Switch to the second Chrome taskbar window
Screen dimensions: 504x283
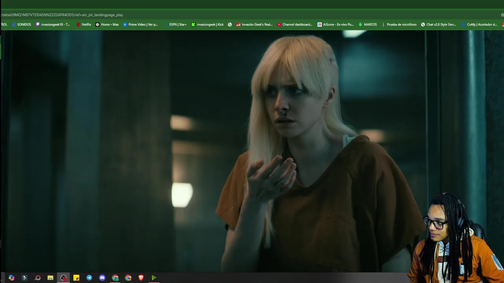point(128,278)
